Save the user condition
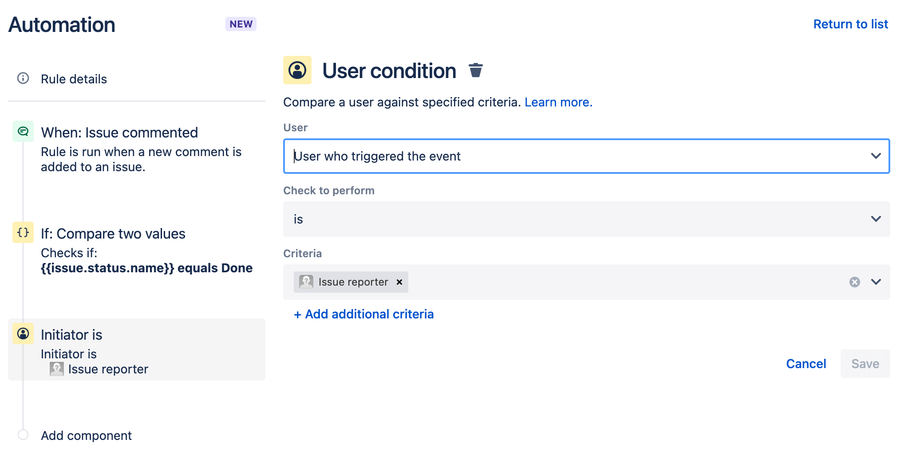The height and width of the screenshot is (455, 916). (865, 363)
